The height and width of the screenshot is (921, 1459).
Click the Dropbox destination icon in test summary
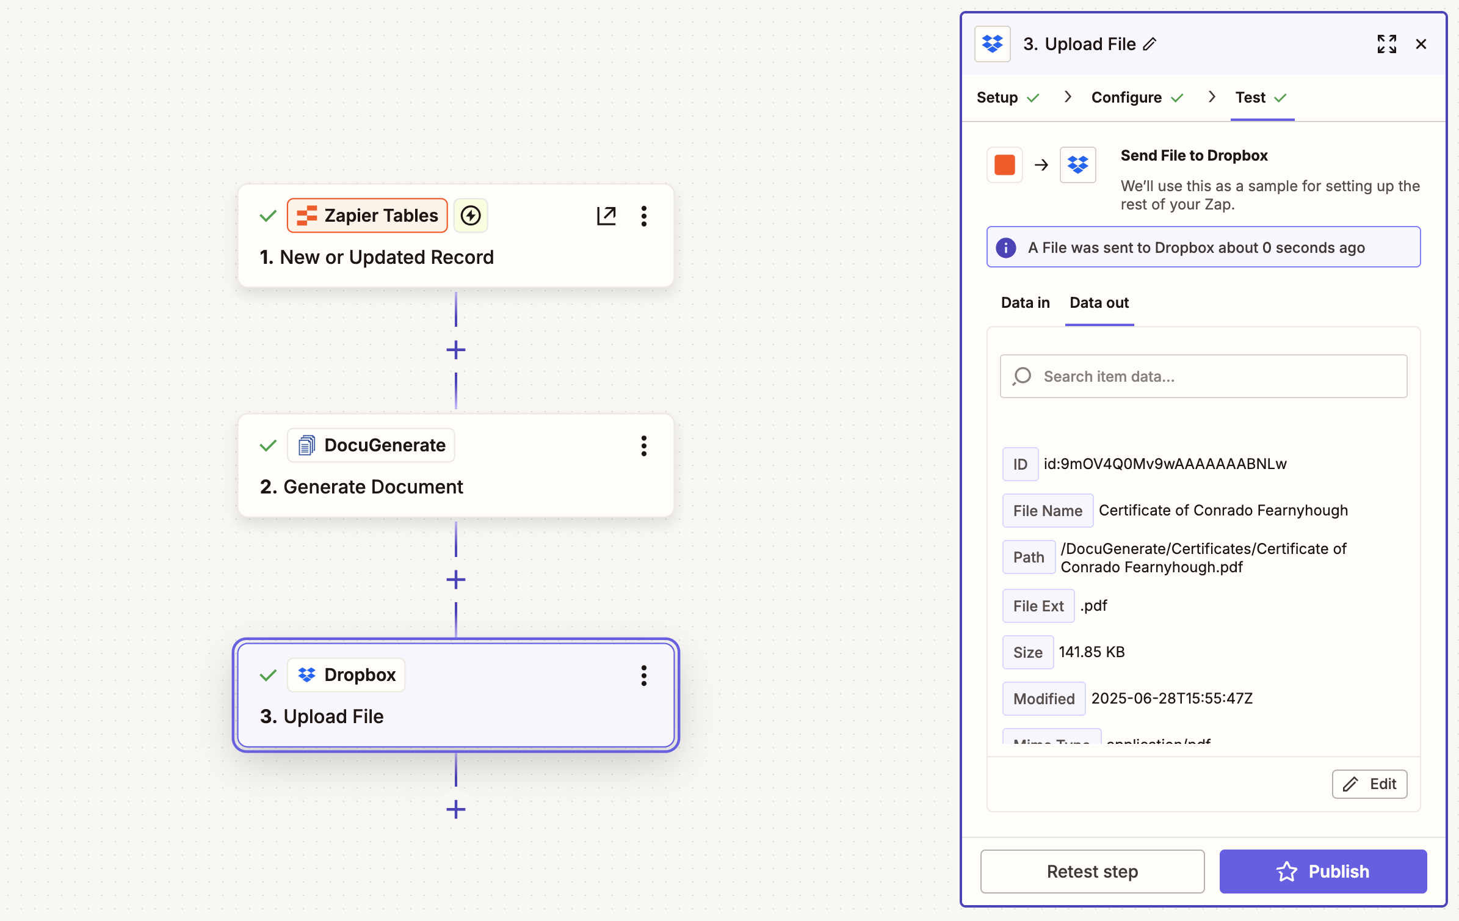(x=1078, y=165)
